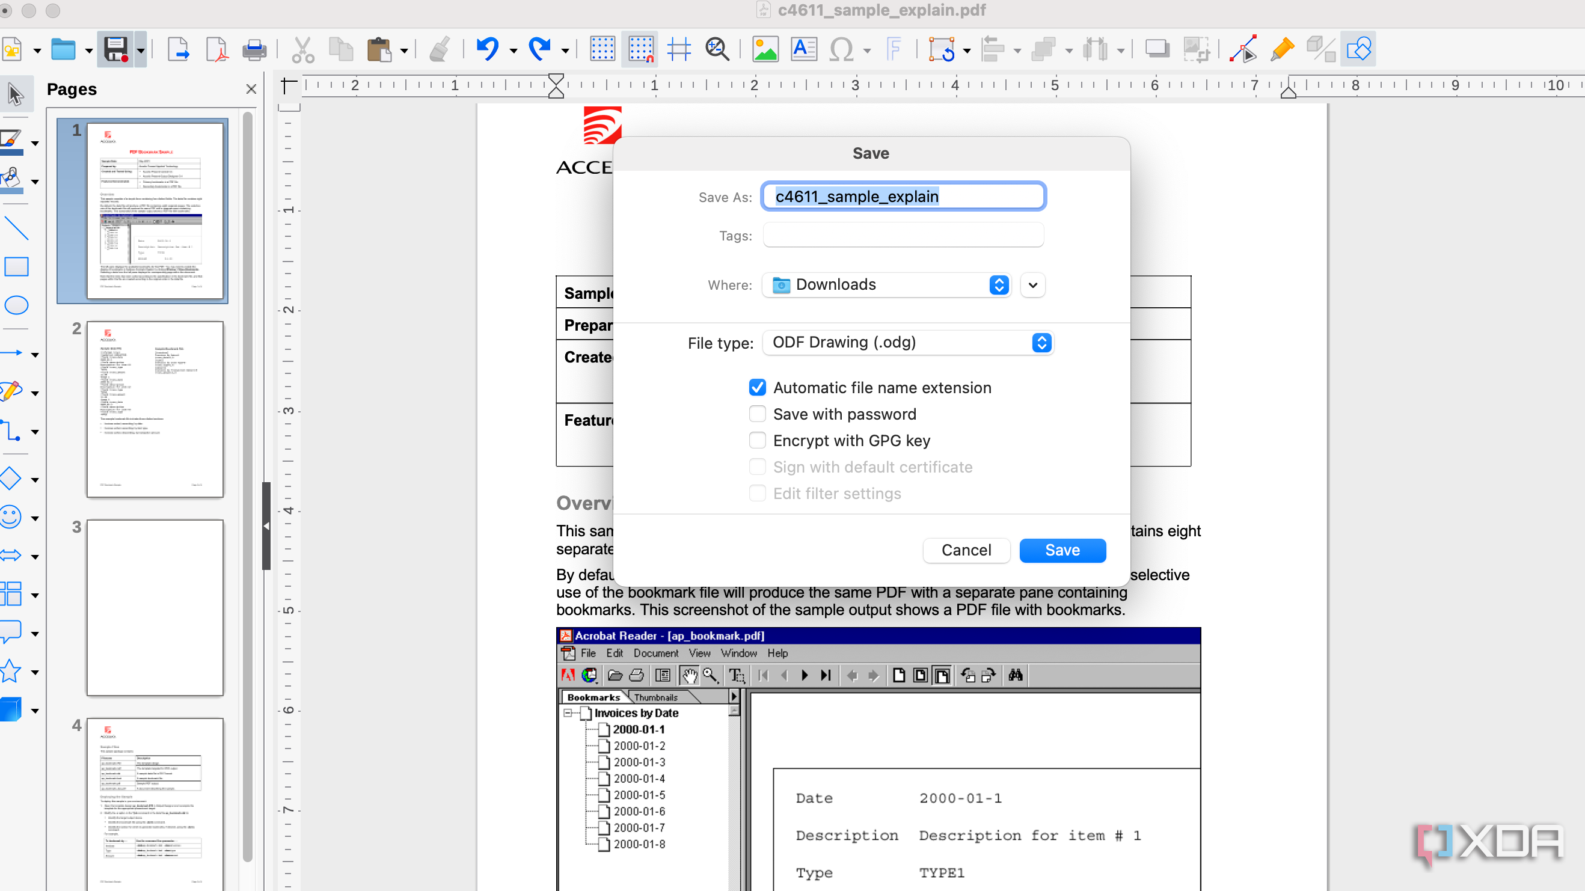Click the Print icon in toolbar
The height and width of the screenshot is (891, 1585).
(254, 49)
